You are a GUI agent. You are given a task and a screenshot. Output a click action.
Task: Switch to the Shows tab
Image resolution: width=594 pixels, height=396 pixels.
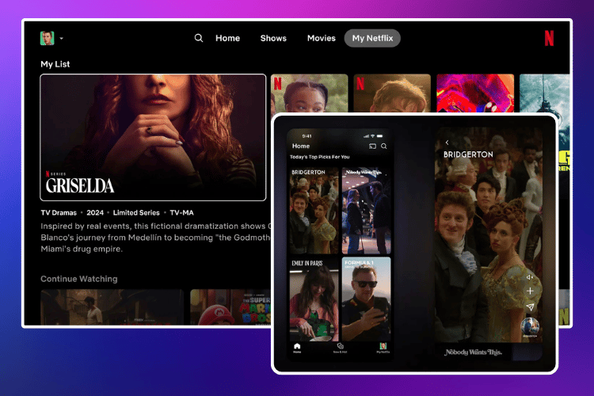click(273, 38)
